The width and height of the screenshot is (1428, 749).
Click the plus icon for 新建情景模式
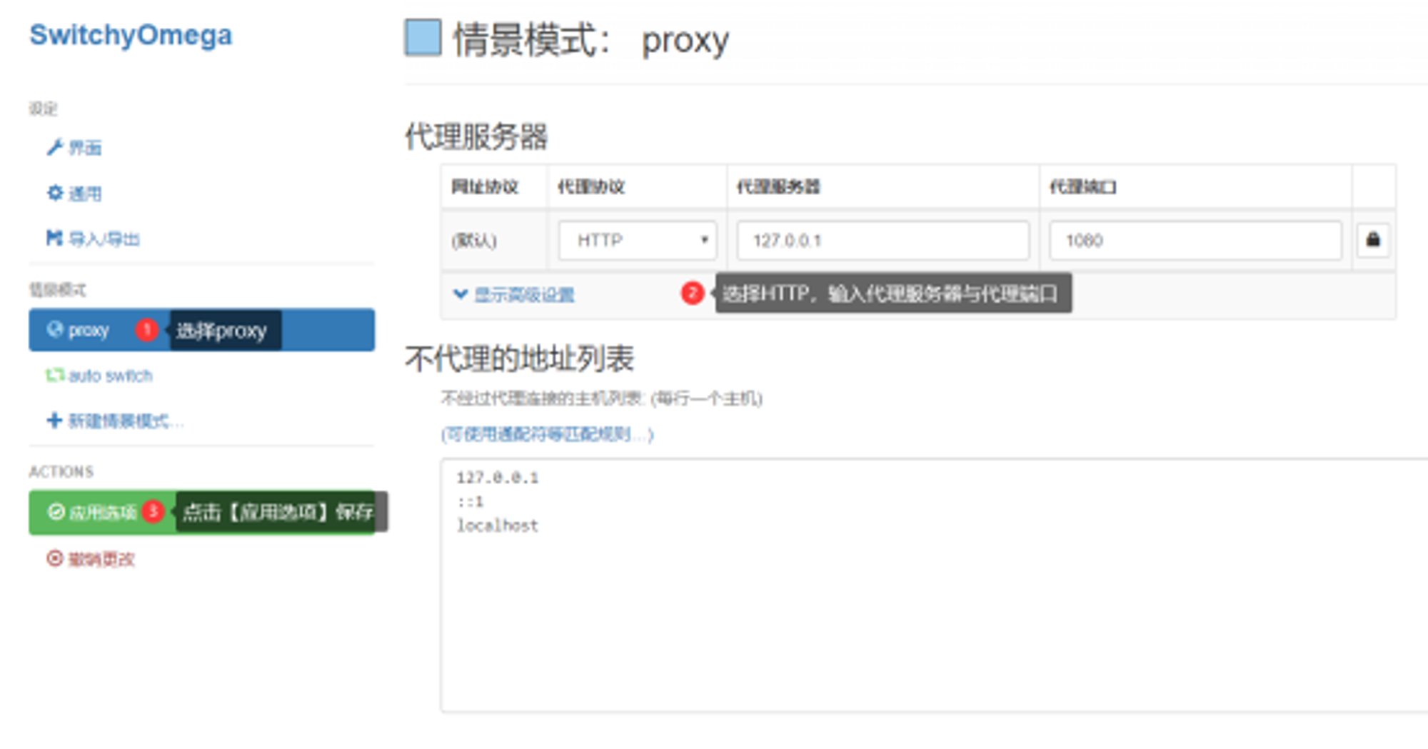click(54, 421)
